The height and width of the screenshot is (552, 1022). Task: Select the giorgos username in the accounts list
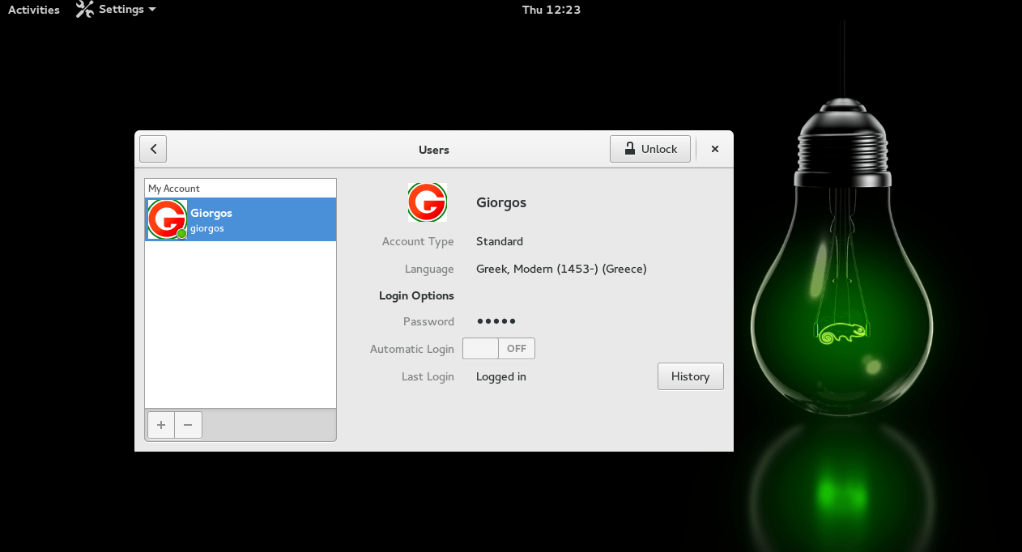207,228
